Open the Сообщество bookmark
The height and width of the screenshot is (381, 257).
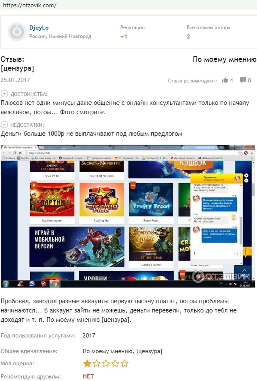pyautogui.click(x=155, y=158)
